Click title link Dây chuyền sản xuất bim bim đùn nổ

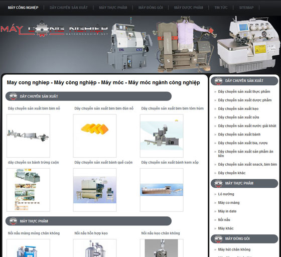(104, 108)
